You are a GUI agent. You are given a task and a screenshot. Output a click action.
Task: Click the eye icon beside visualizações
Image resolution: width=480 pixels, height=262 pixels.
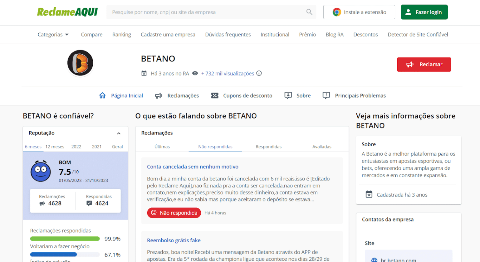point(195,73)
